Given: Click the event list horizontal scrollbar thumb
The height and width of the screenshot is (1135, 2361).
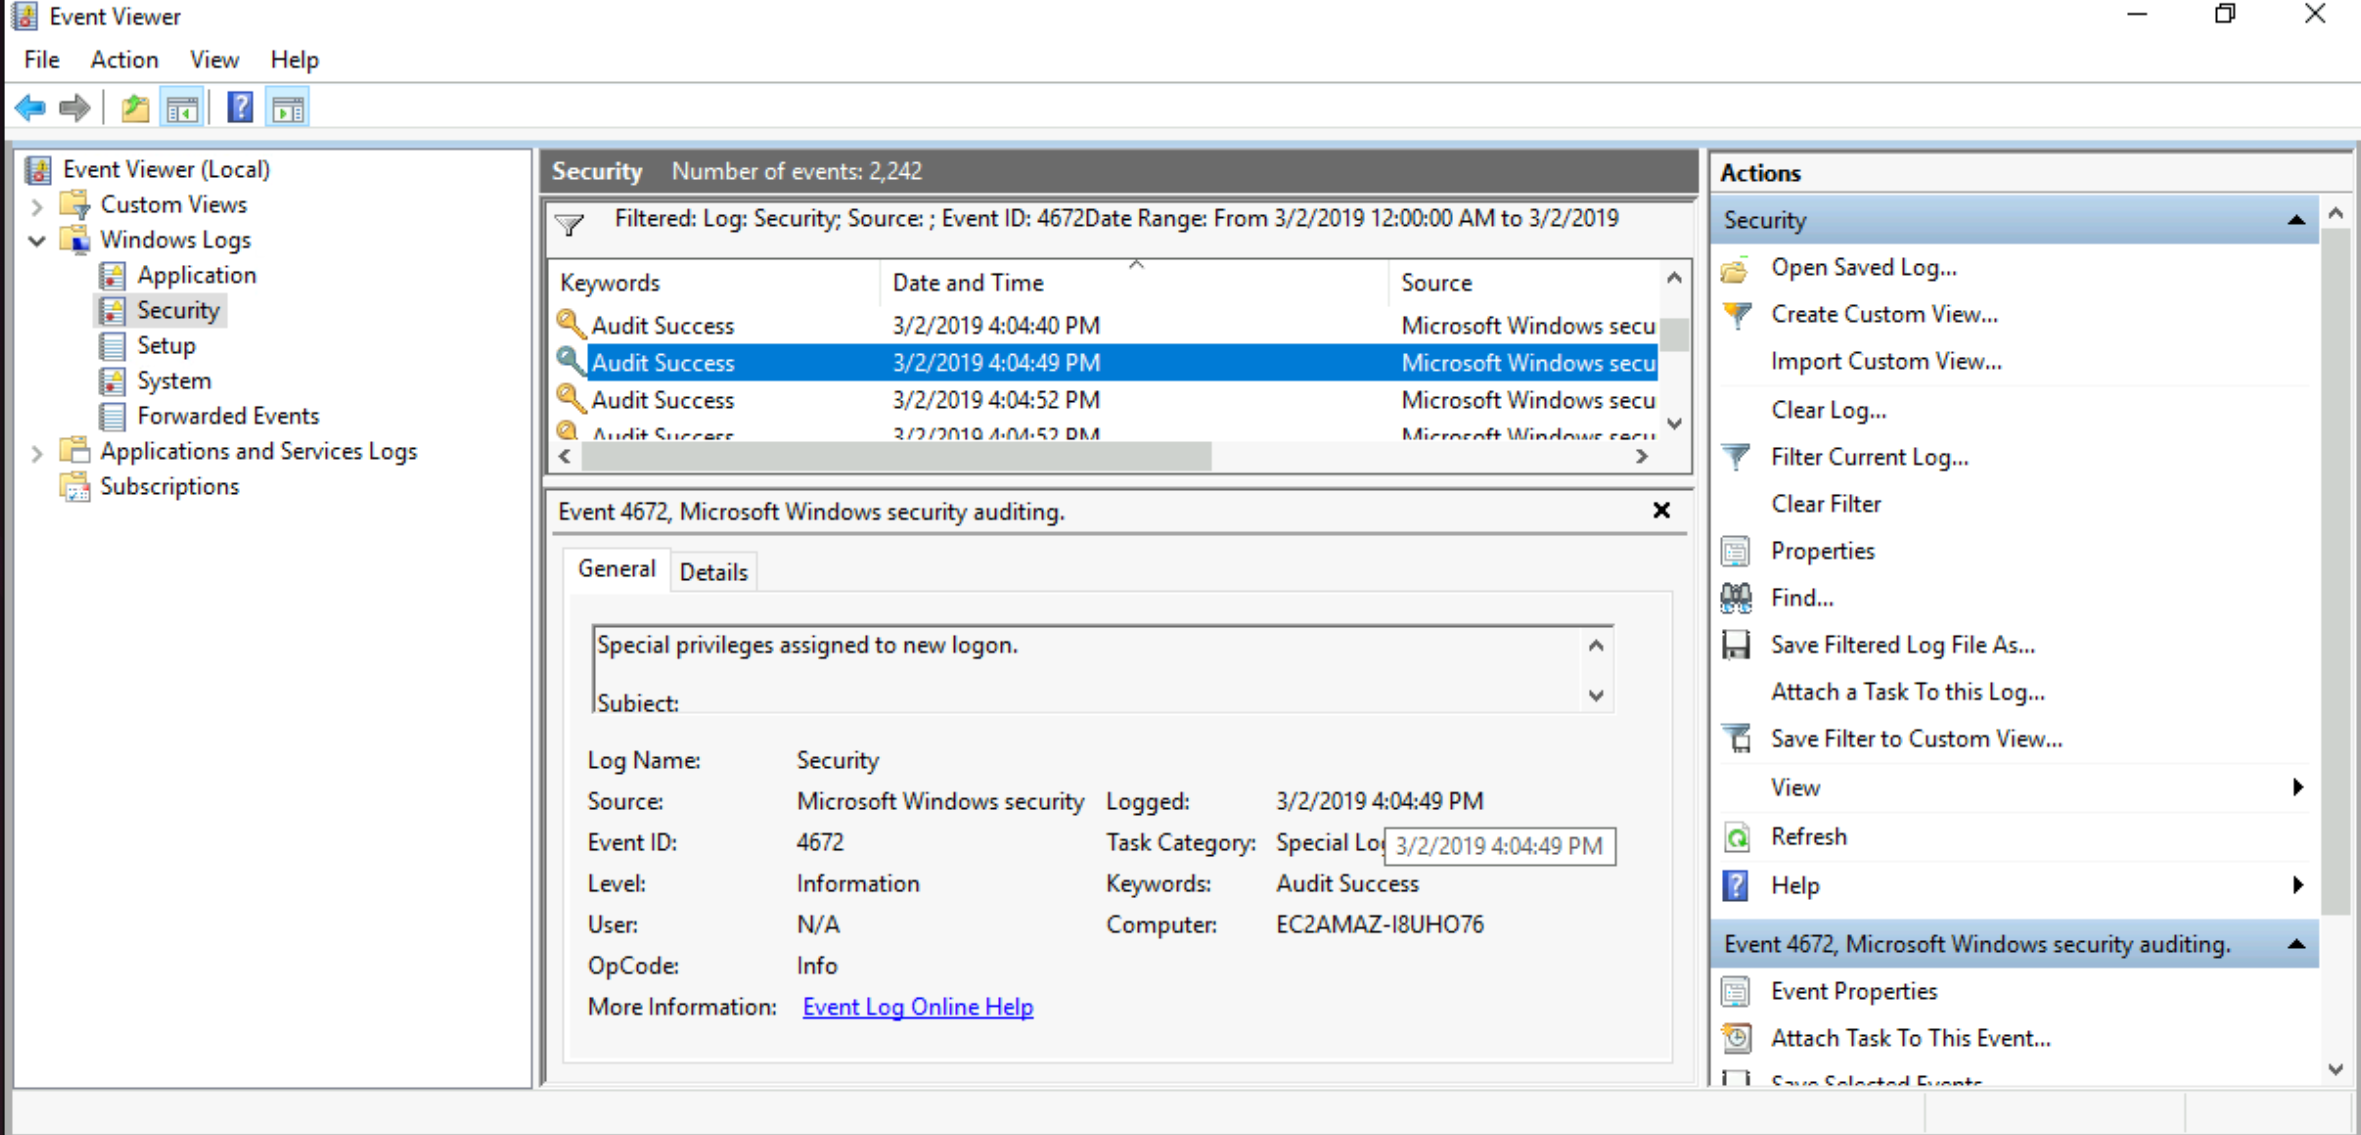Looking at the screenshot, I should click(895, 457).
